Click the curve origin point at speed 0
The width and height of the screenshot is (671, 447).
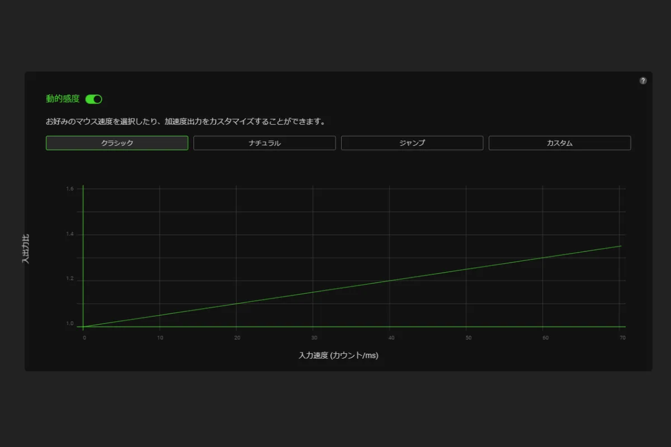point(84,326)
